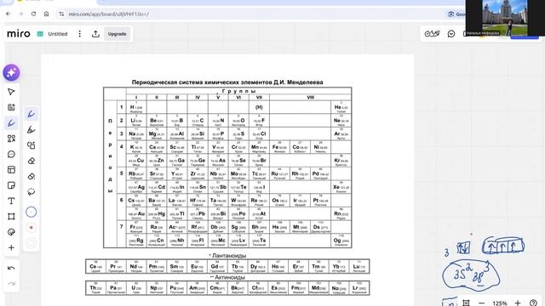545x306 pixels.
Task: Open frames list icon near zoom
Action: pyautogui.click(x=466, y=303)
